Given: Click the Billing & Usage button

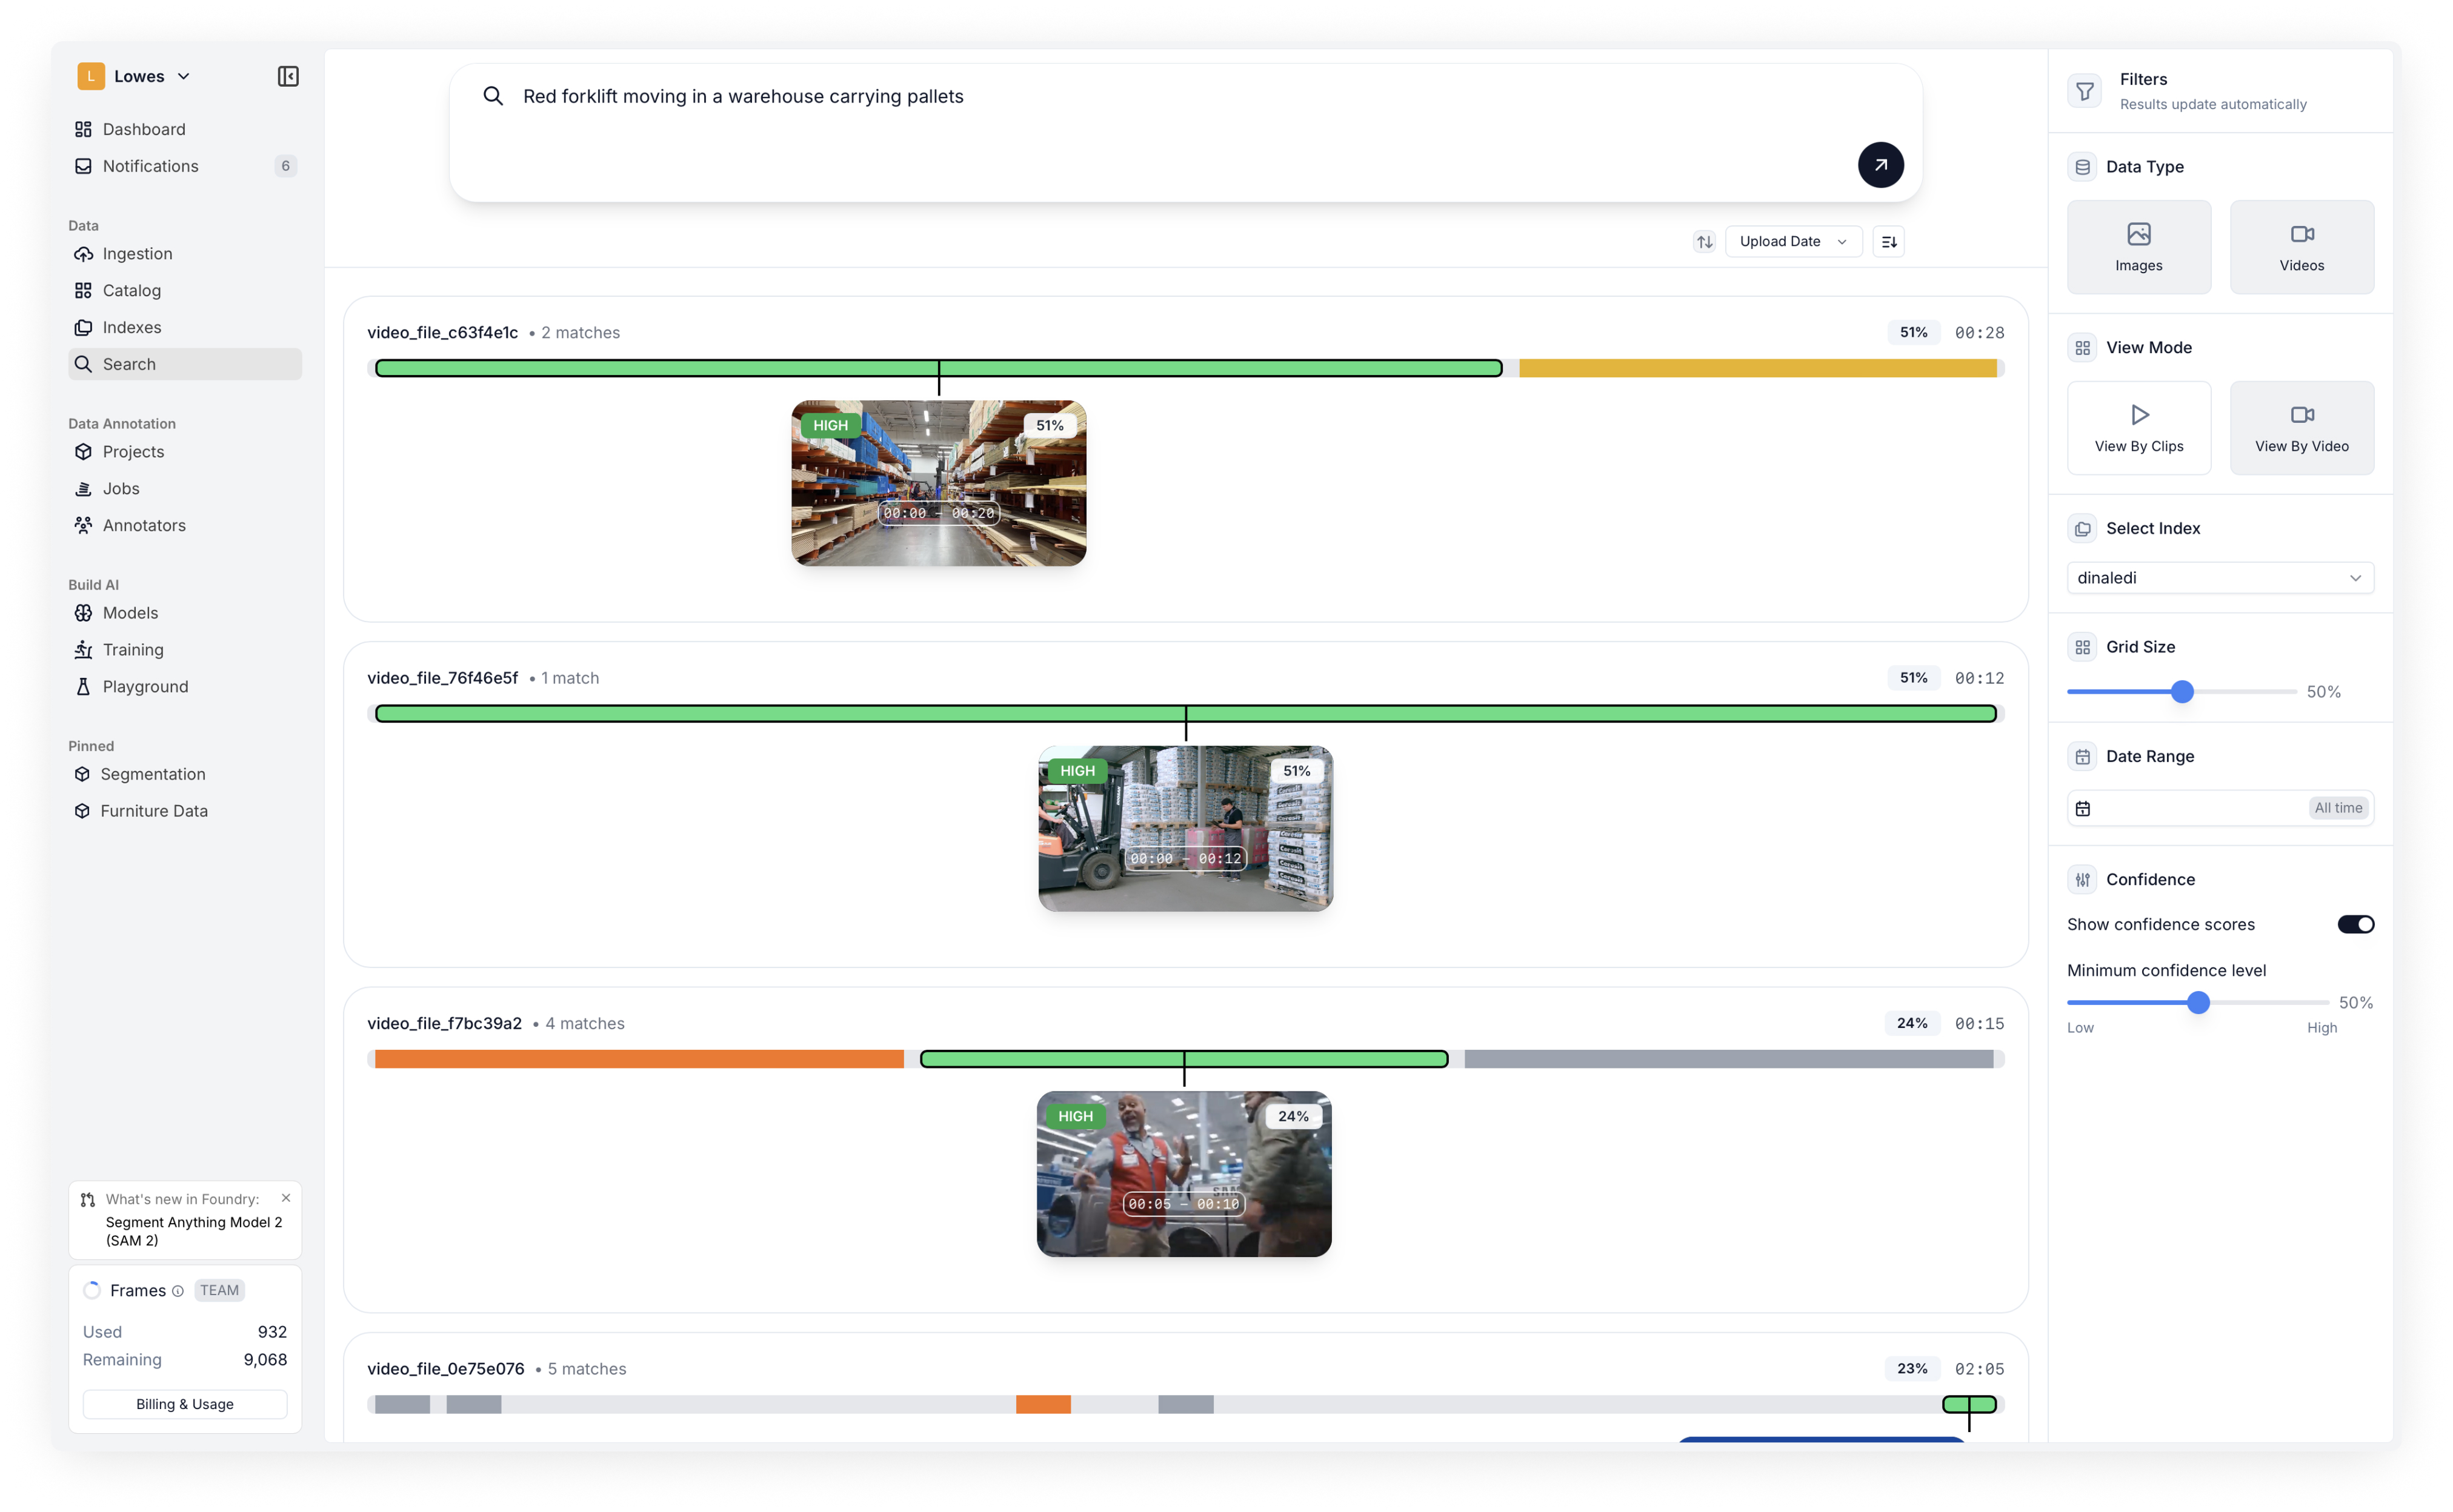Looking at the screenshot, I should tap(185, 1404).
